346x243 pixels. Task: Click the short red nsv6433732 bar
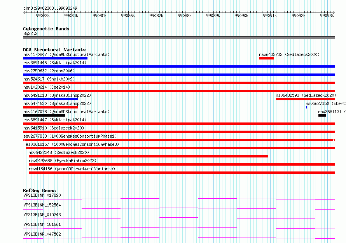tap(266, 58)
